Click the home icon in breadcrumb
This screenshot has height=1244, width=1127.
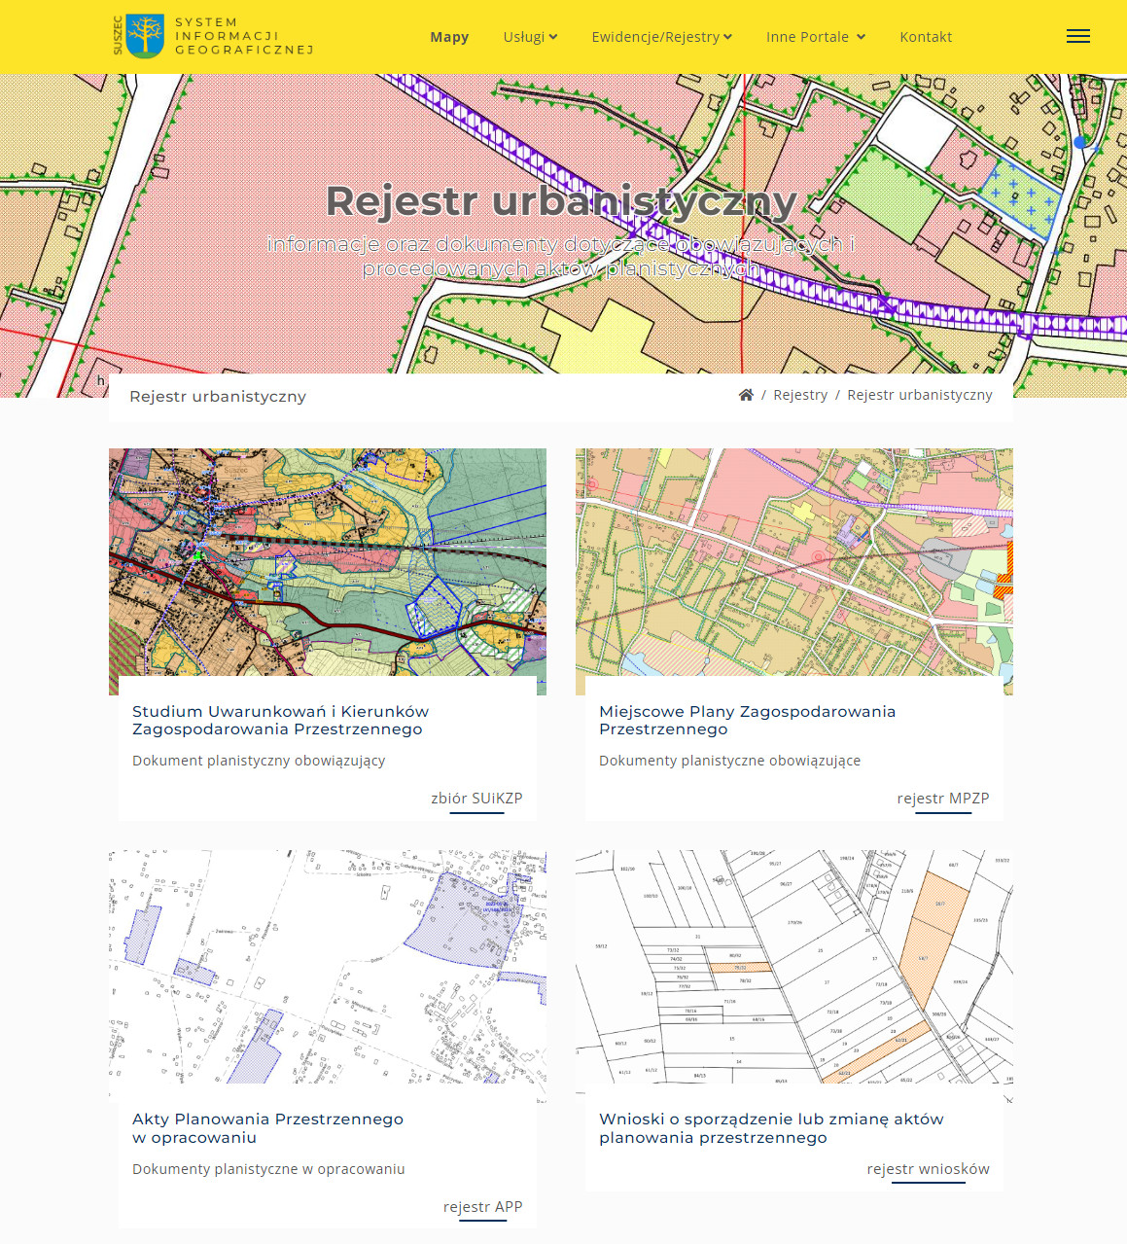746,395
